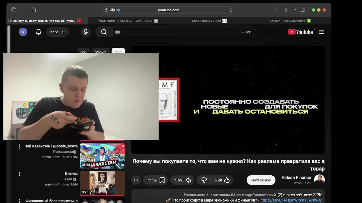Viewport: 362px width, 203px height.
Task: Go forward with Safari forward arrow
Action: click(x=286, y=10)
